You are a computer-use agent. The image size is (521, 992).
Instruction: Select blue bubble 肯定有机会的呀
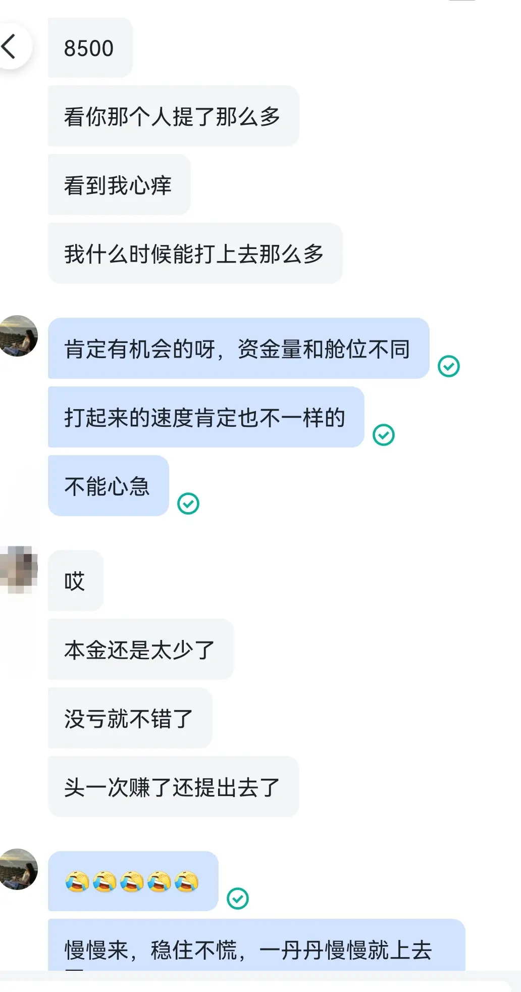tap(238, 349)
